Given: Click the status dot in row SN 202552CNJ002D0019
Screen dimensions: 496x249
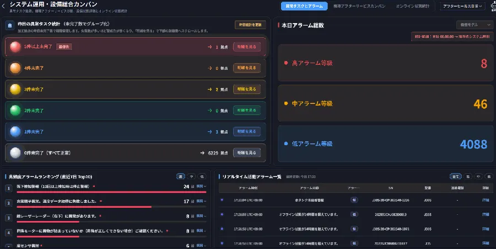Looking at the screenshot, I should coord(222,214).
